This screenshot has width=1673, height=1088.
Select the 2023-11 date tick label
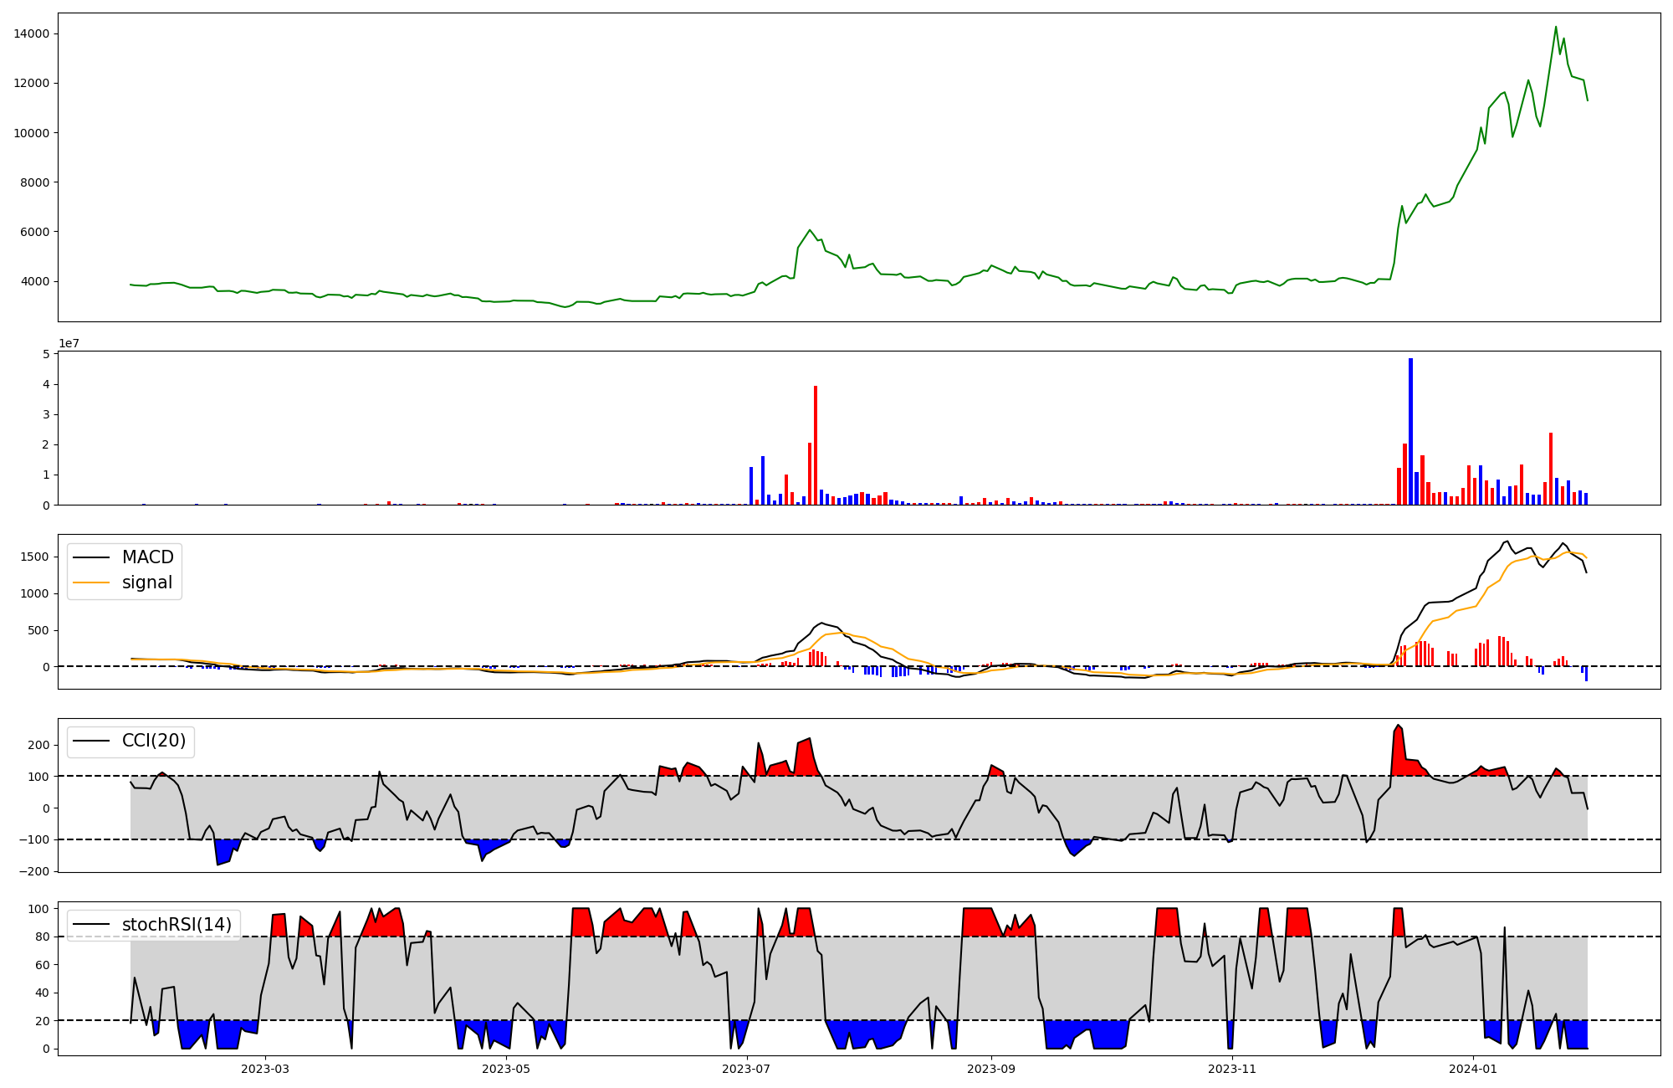[x=1232, y=1069]
